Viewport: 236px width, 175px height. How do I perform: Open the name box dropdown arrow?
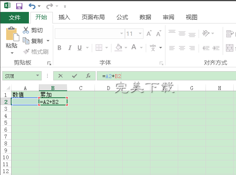(x=38, y=75)
